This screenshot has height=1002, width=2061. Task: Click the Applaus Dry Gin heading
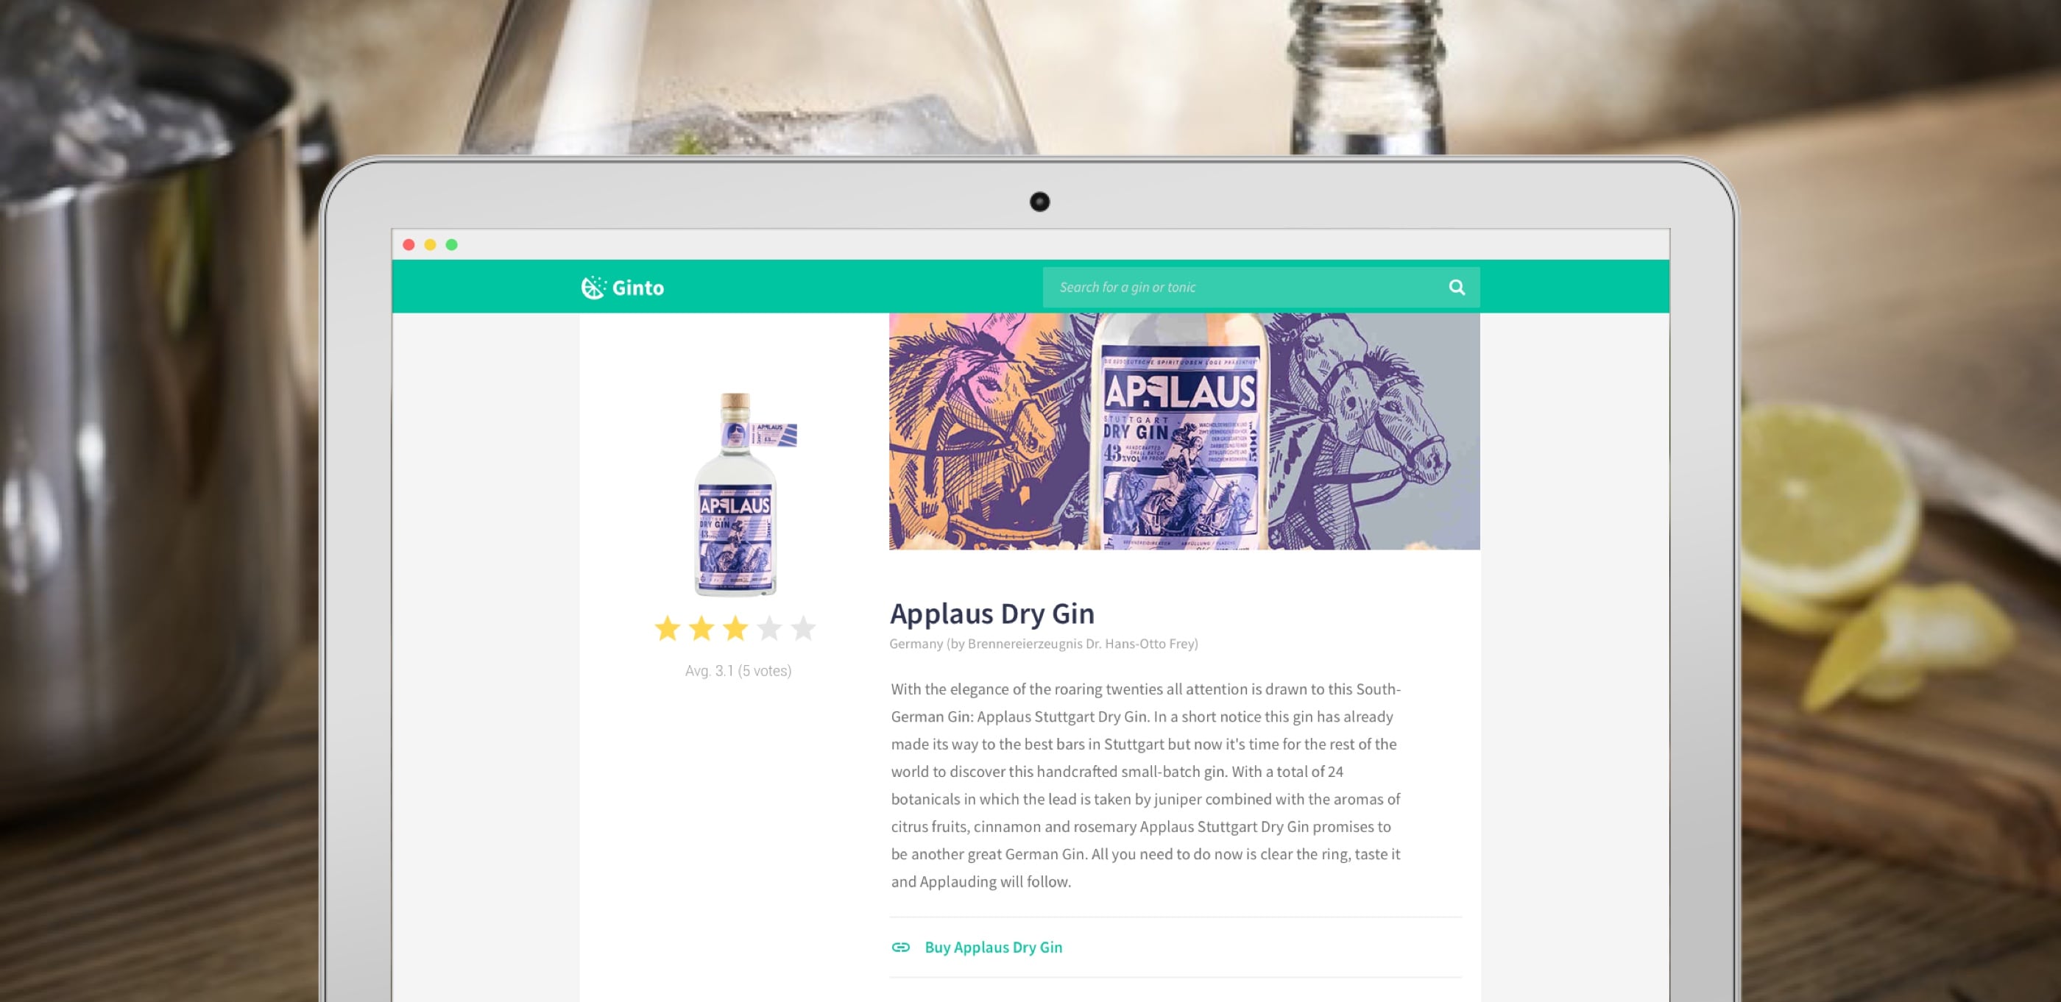(x=992, y=614)
